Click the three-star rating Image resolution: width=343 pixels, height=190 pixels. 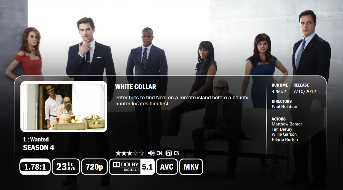pyautogui.click(x=130, y=153)
